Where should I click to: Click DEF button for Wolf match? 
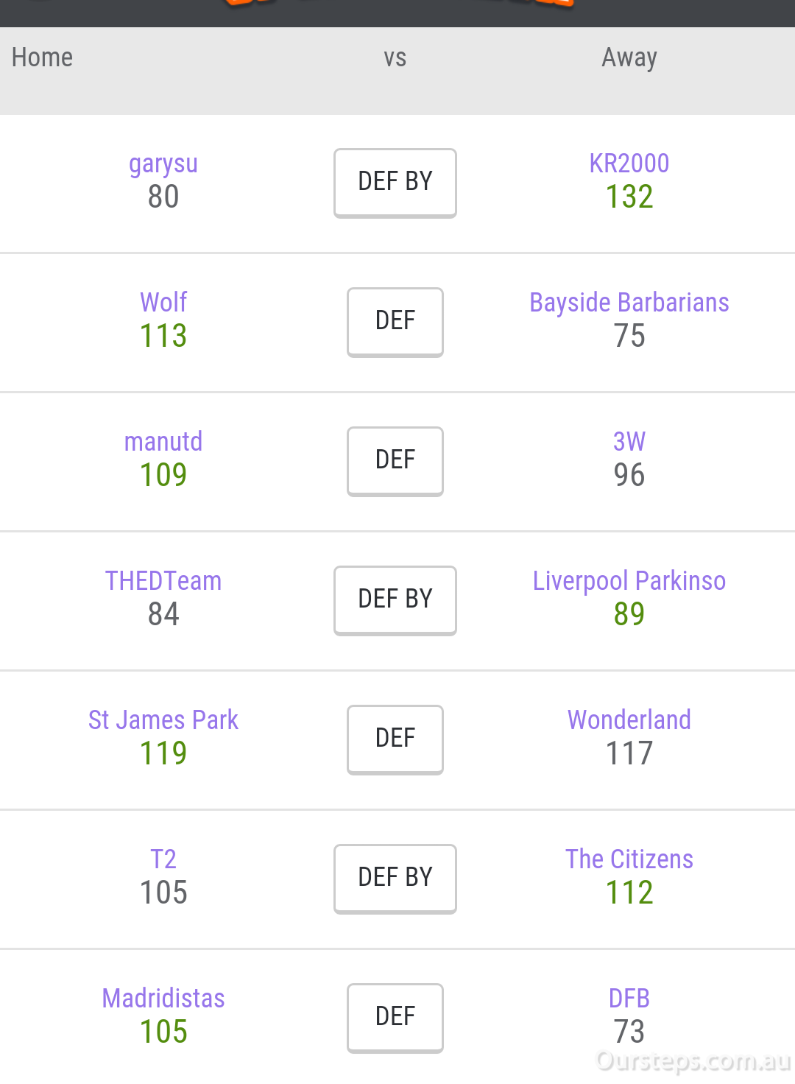coord(395,322)
